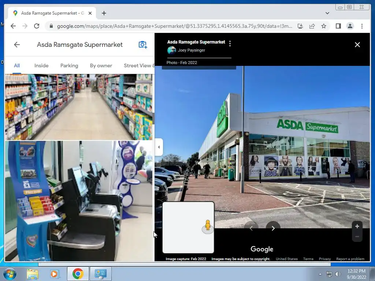Screen dimensions: 375x281
Task: Launch Windows Media Player from taskbar
Action: [x=54, y=274]
